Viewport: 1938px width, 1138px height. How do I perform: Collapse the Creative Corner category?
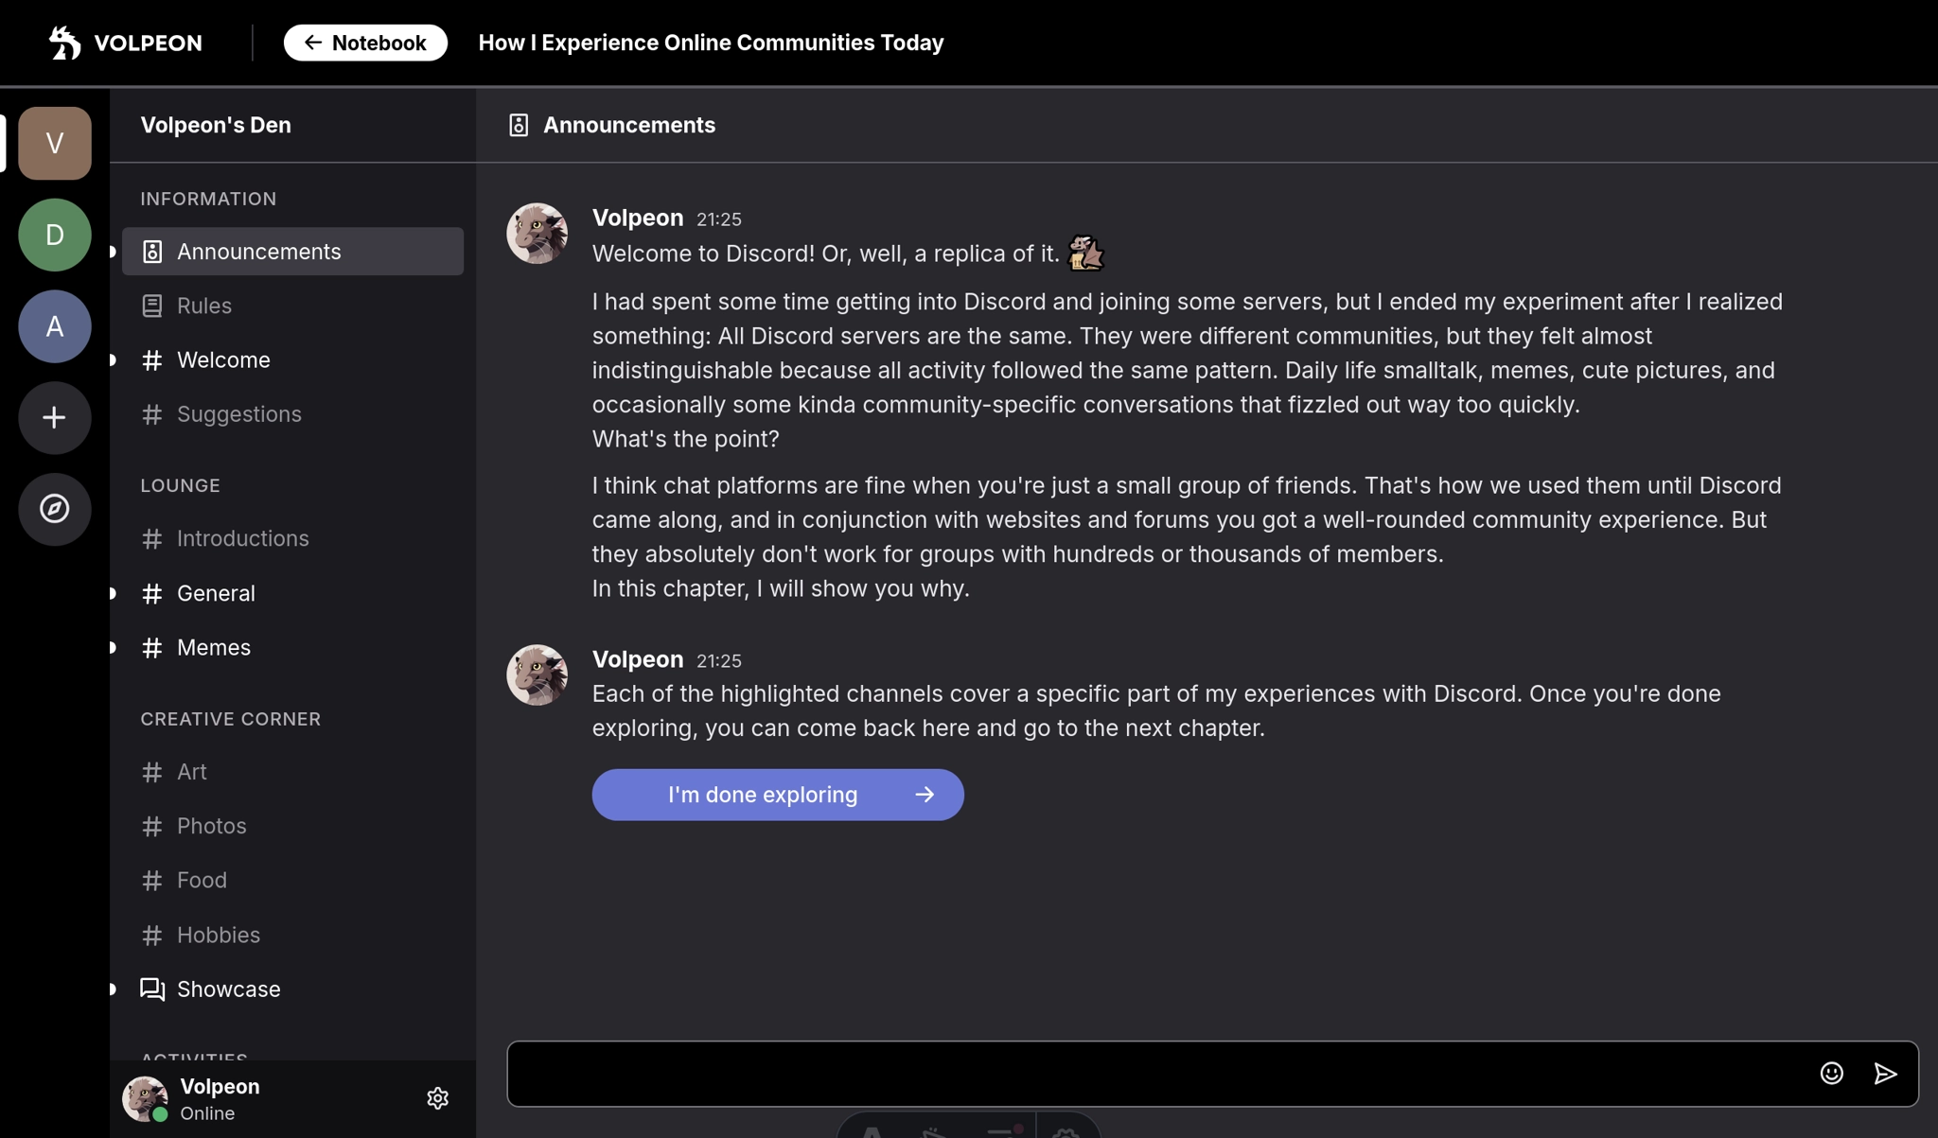(x=231, y=719)
